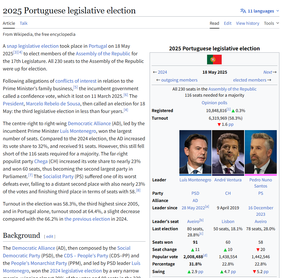Open the elected members link
Screen dimensions: 287x278
[250, 80]
